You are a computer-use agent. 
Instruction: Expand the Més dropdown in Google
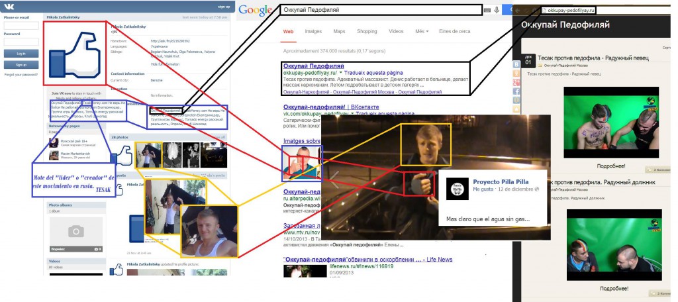coord(422,32)
